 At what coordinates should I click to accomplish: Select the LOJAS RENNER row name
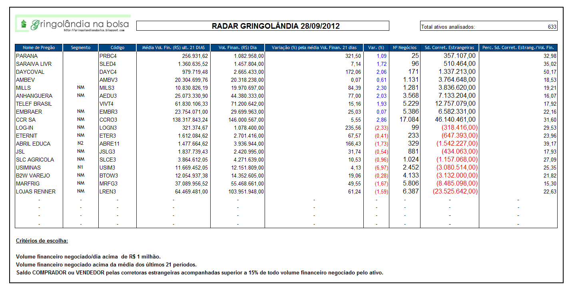pyautogui.click(x=36, y=191)
